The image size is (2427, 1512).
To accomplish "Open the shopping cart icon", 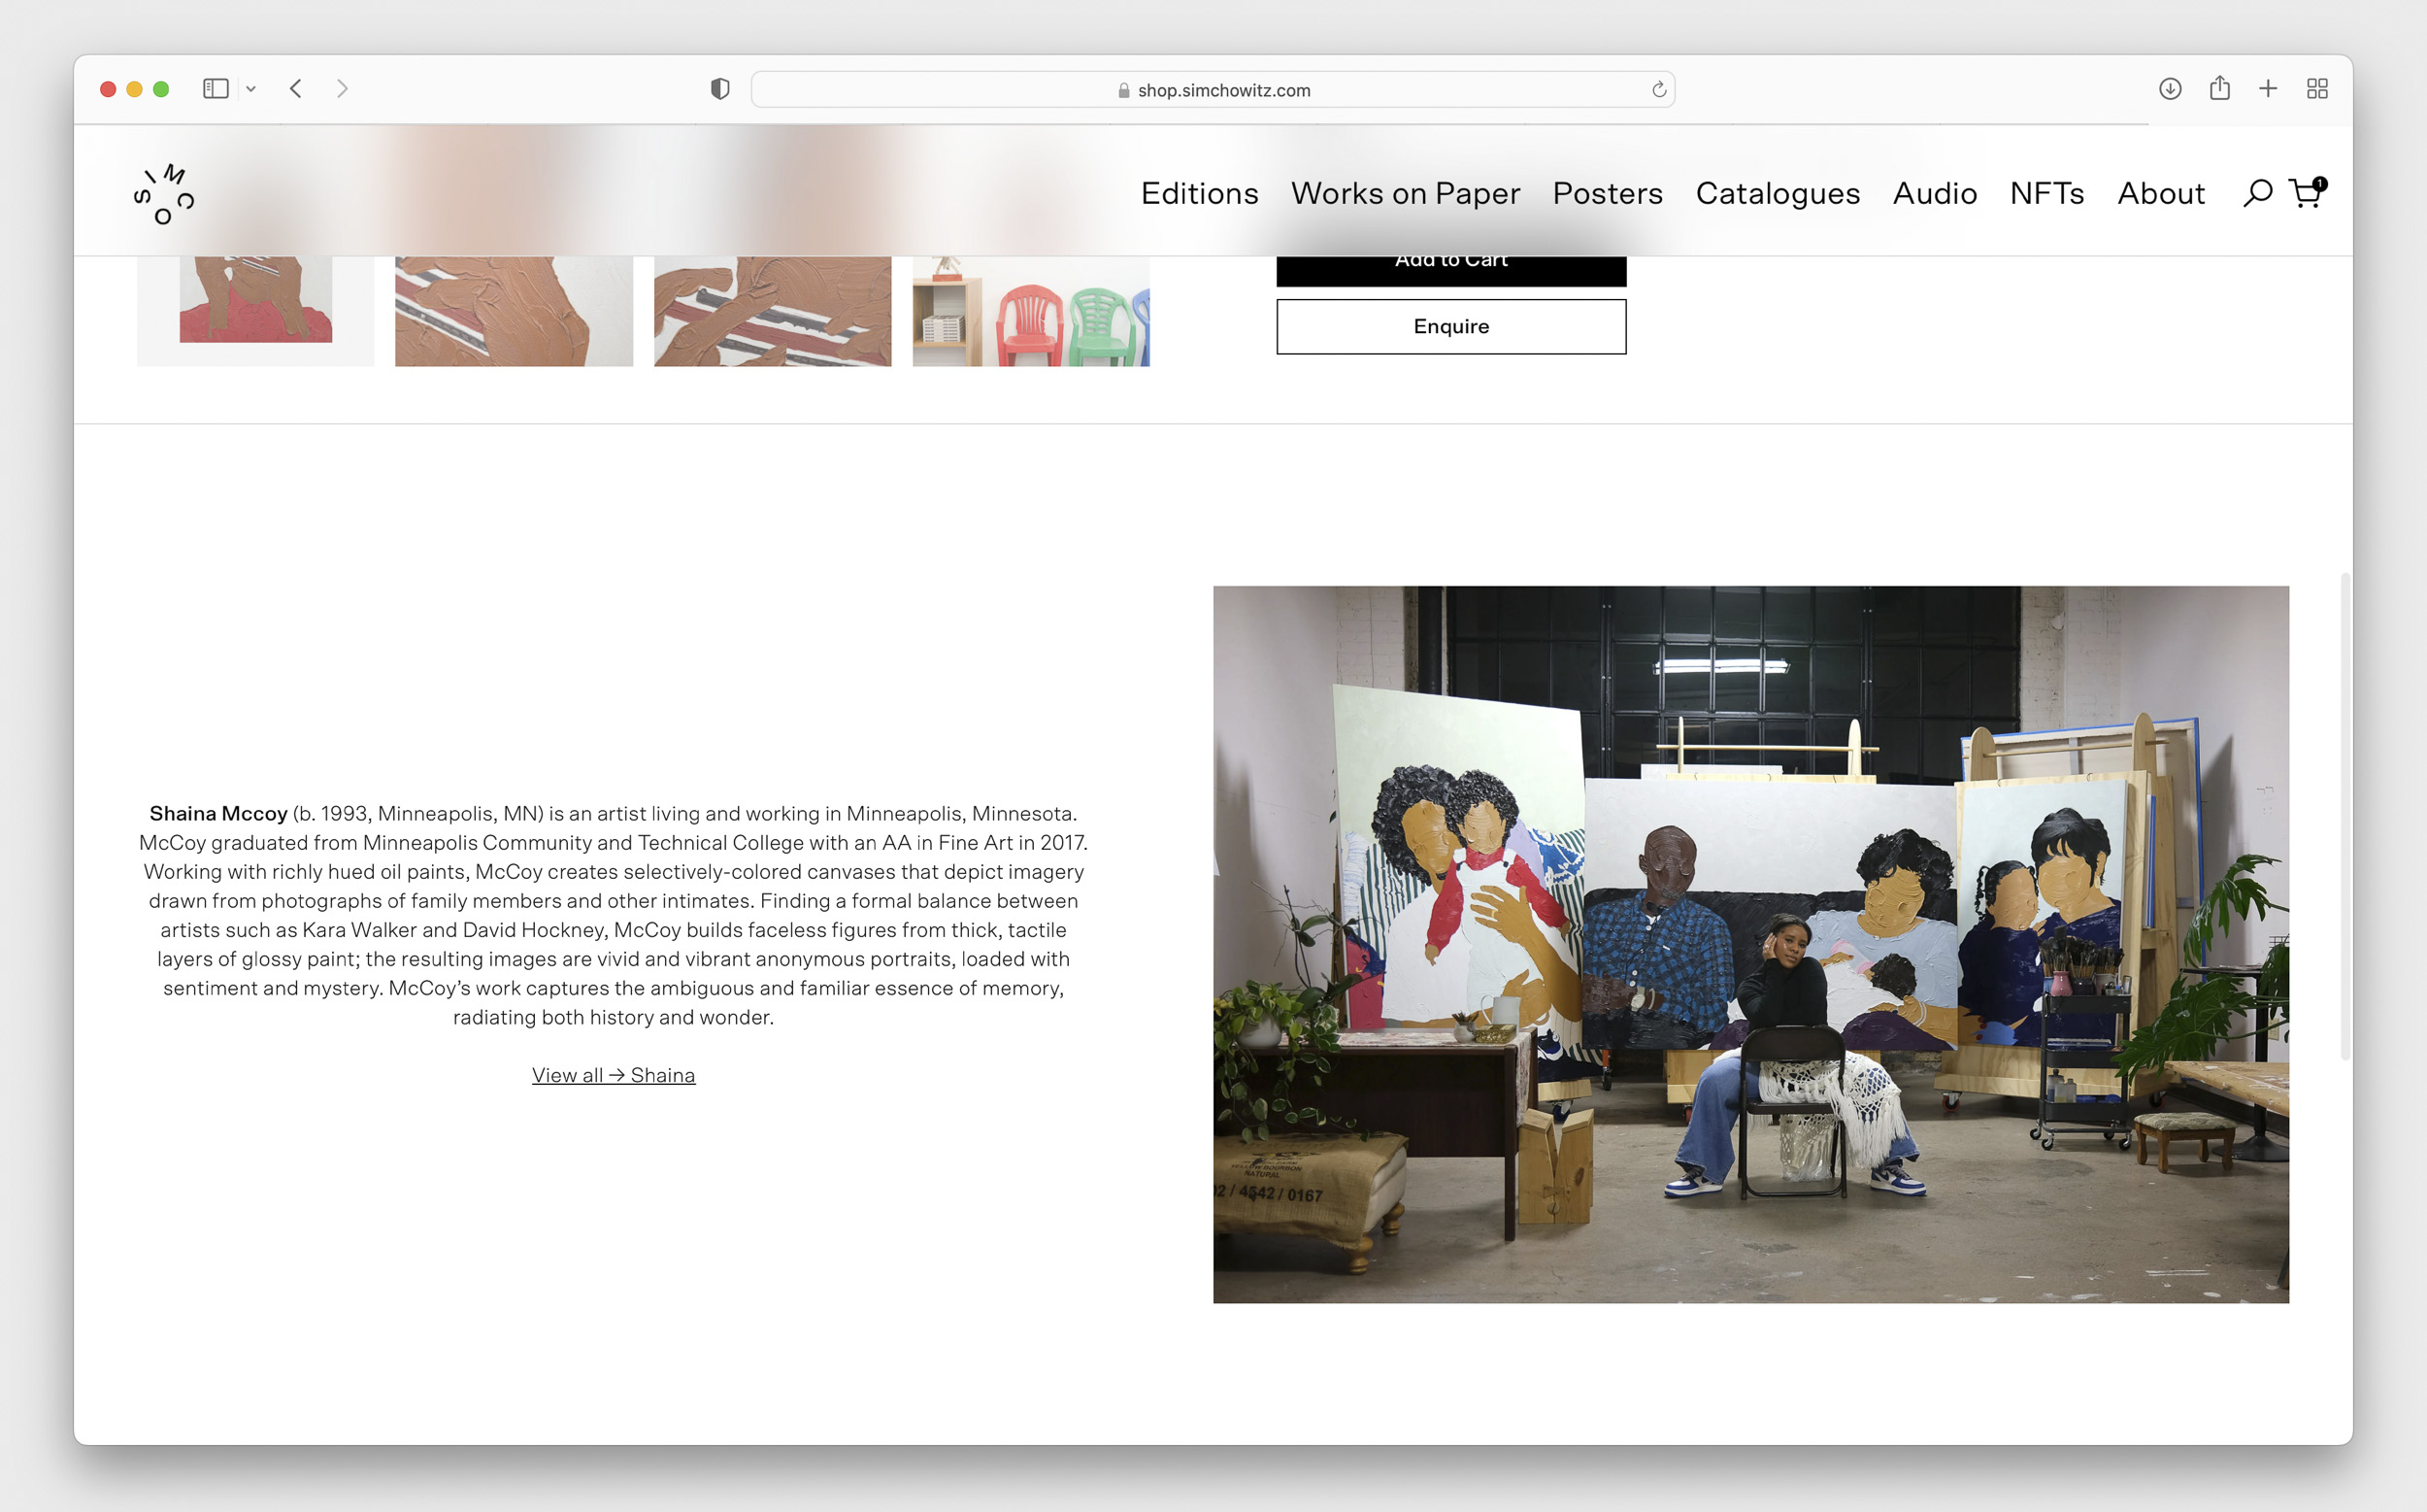I will point(2305,193).
